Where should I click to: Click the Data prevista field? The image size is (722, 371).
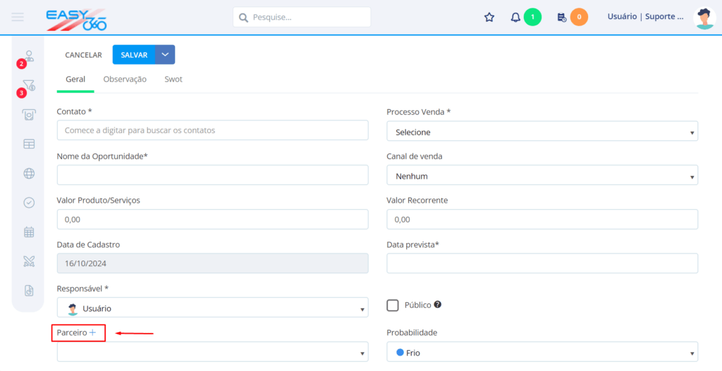pos(542,263)
